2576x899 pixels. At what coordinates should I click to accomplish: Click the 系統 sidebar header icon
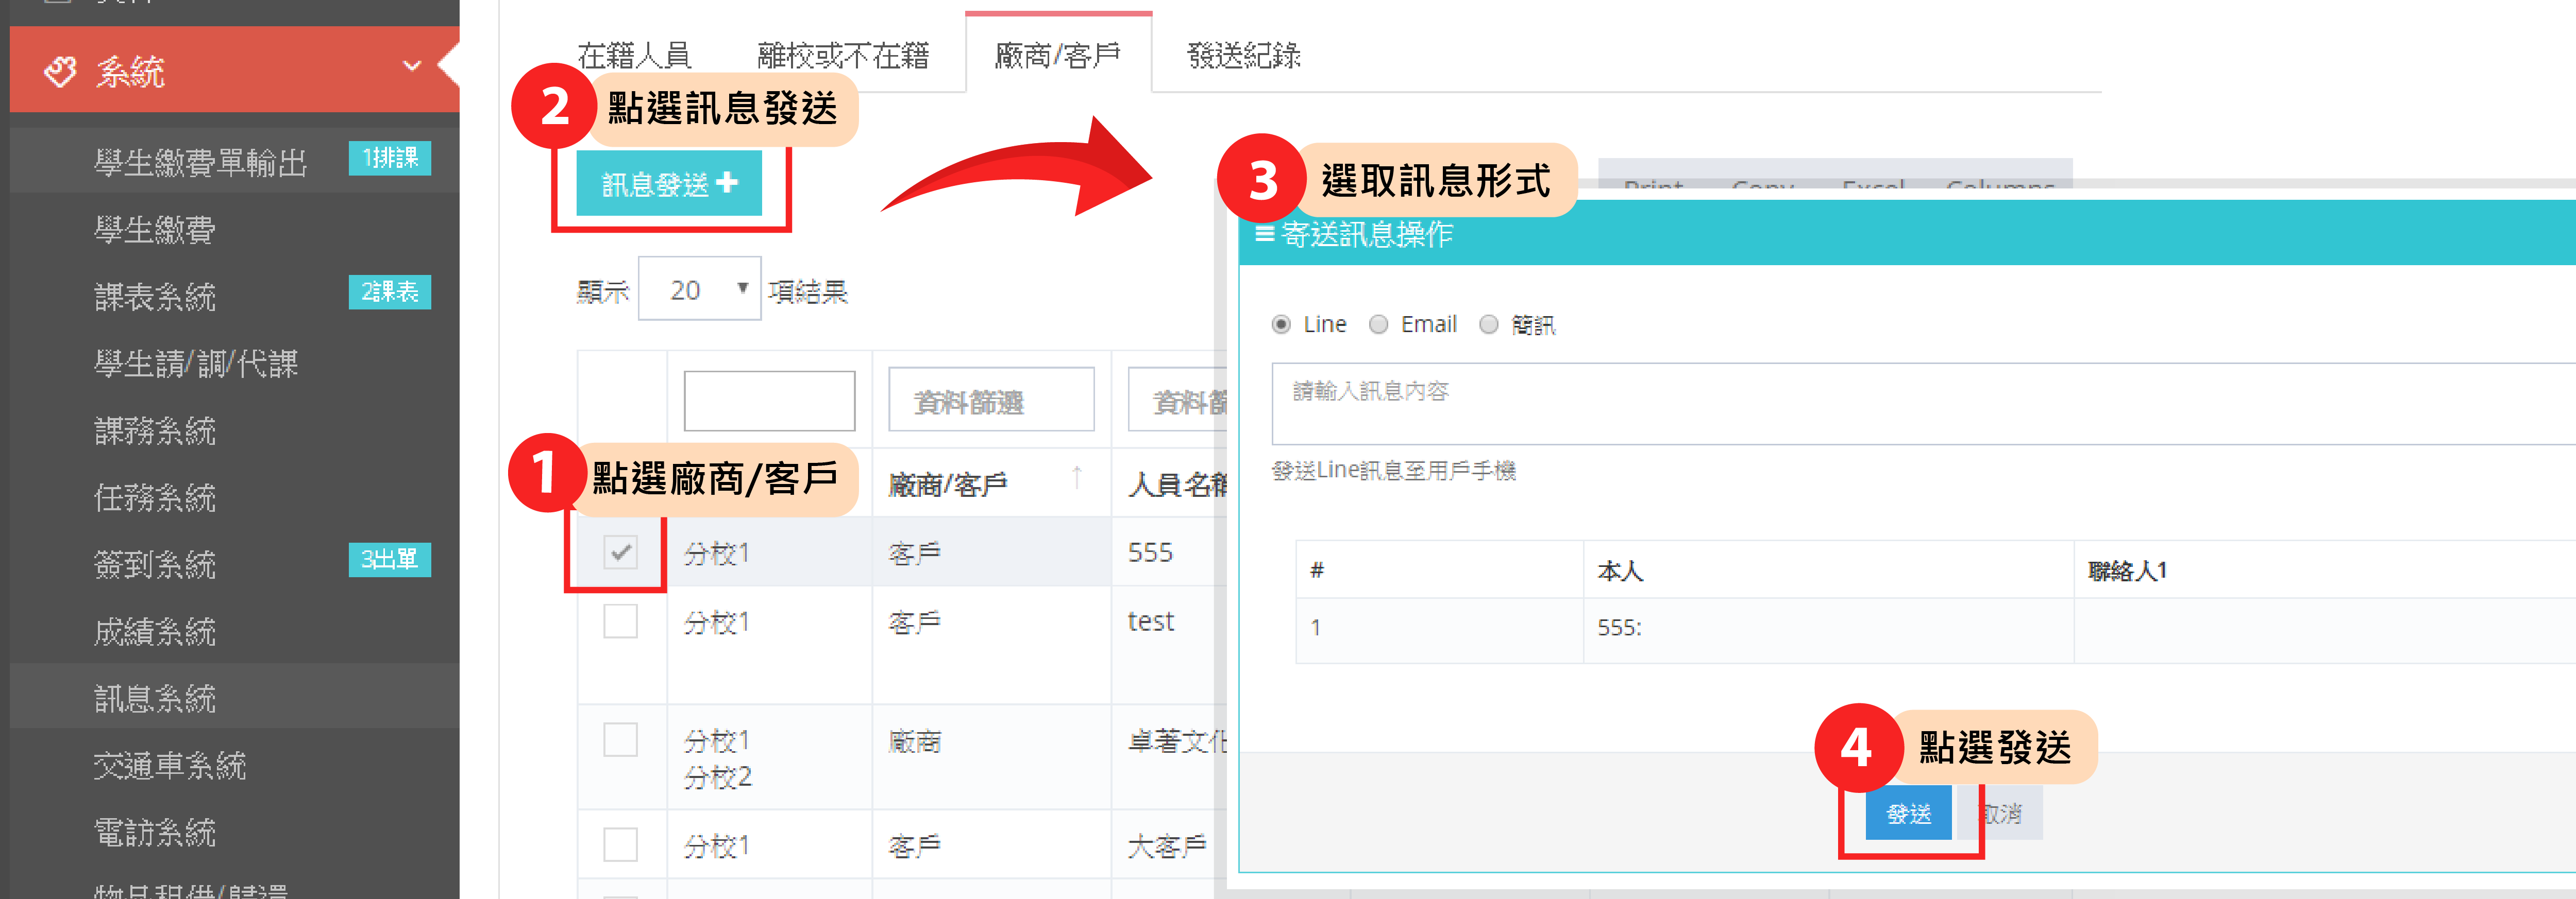[x=60, y=71]
